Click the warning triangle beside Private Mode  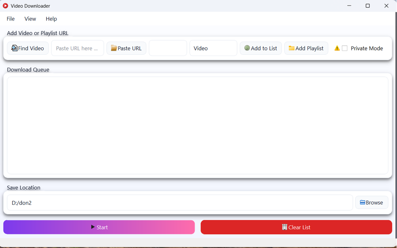(337, 48)
